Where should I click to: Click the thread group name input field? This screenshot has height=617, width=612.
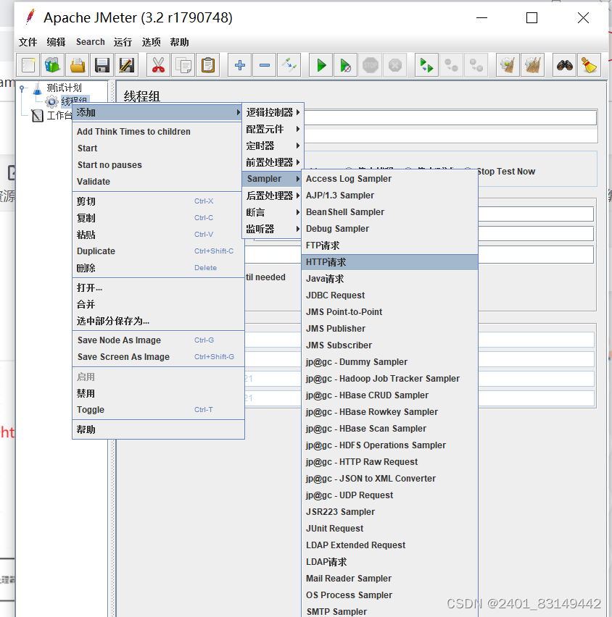(x=451, y=117)
